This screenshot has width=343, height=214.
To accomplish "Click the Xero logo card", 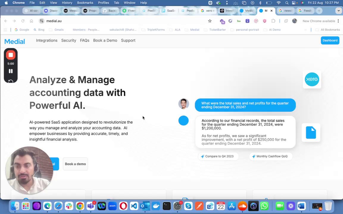I will click(312, 79).
